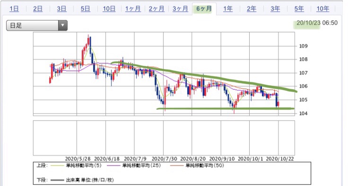Screen dimensions: 349x186
Task: Click the yellow-green 5-period average swatch
Action: 57,166
